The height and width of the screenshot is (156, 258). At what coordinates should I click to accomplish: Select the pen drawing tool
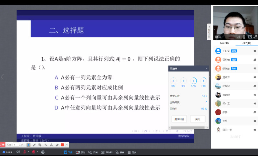click(x=34, y=145)
